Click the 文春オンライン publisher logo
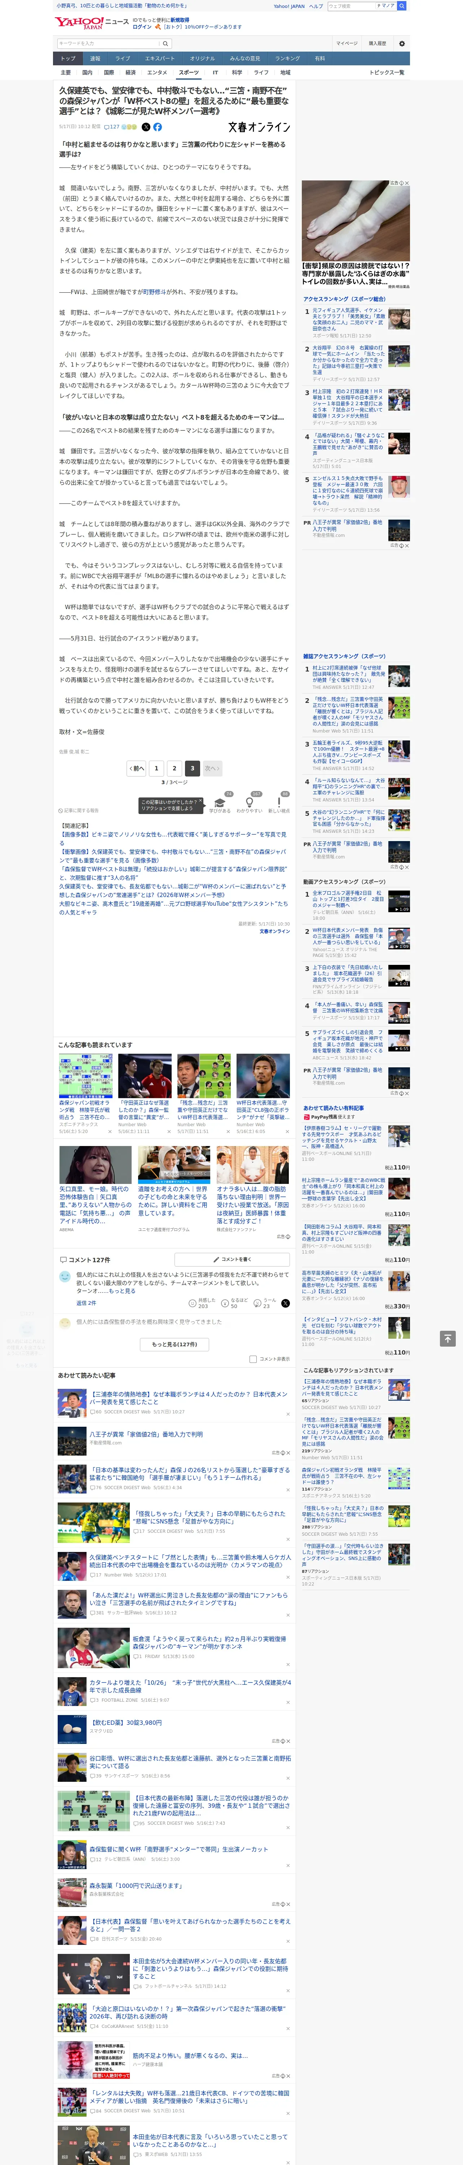The width and height of the screenshot is (463, 2165). (259, 127)
